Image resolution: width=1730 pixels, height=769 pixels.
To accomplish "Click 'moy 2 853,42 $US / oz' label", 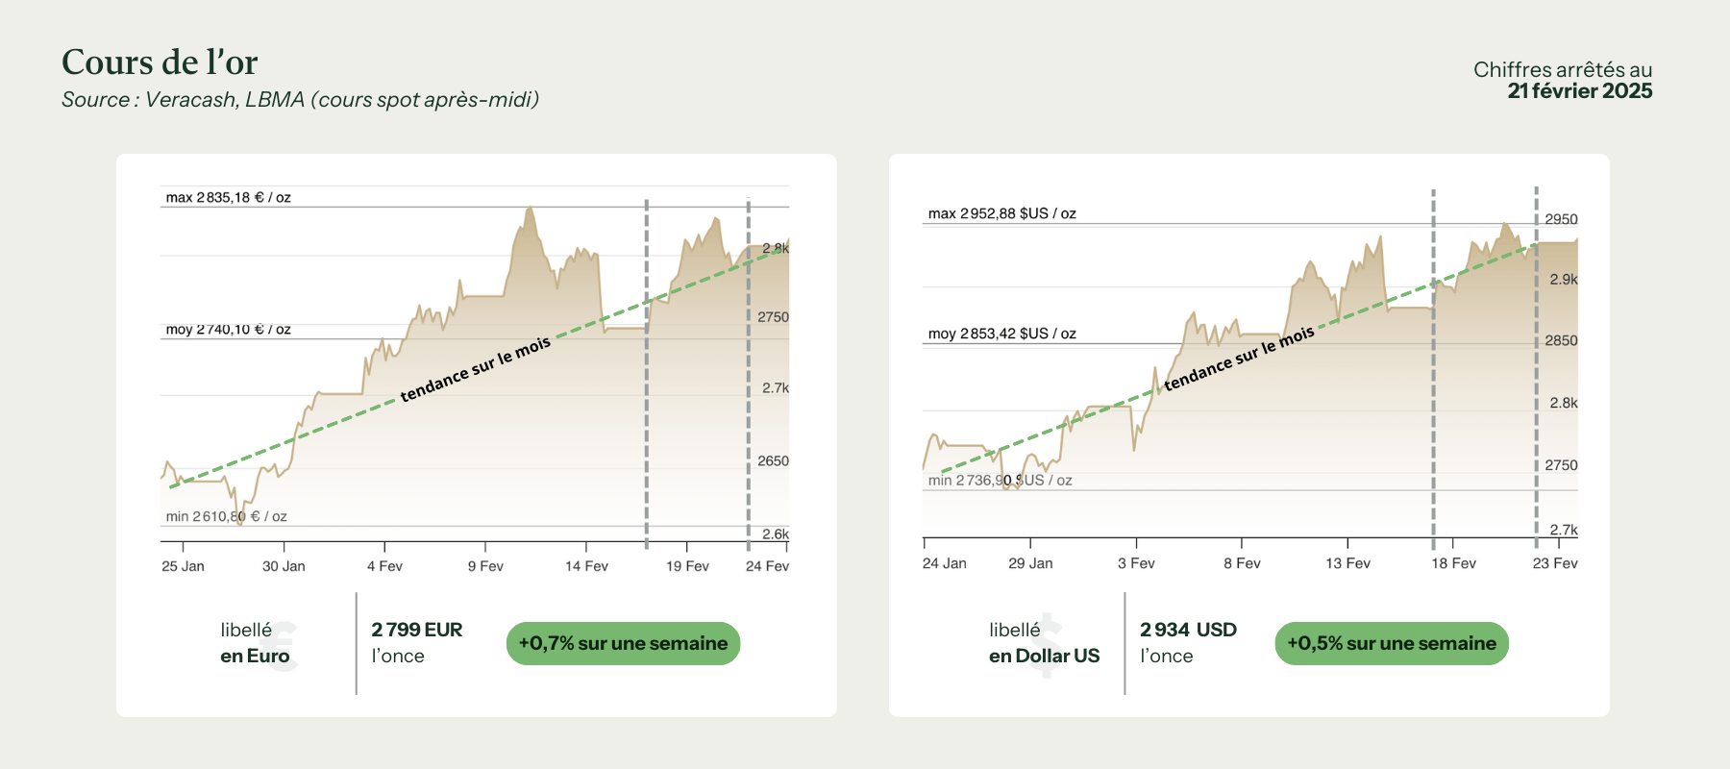I will pyautogui.click(x=1002, y=334).
